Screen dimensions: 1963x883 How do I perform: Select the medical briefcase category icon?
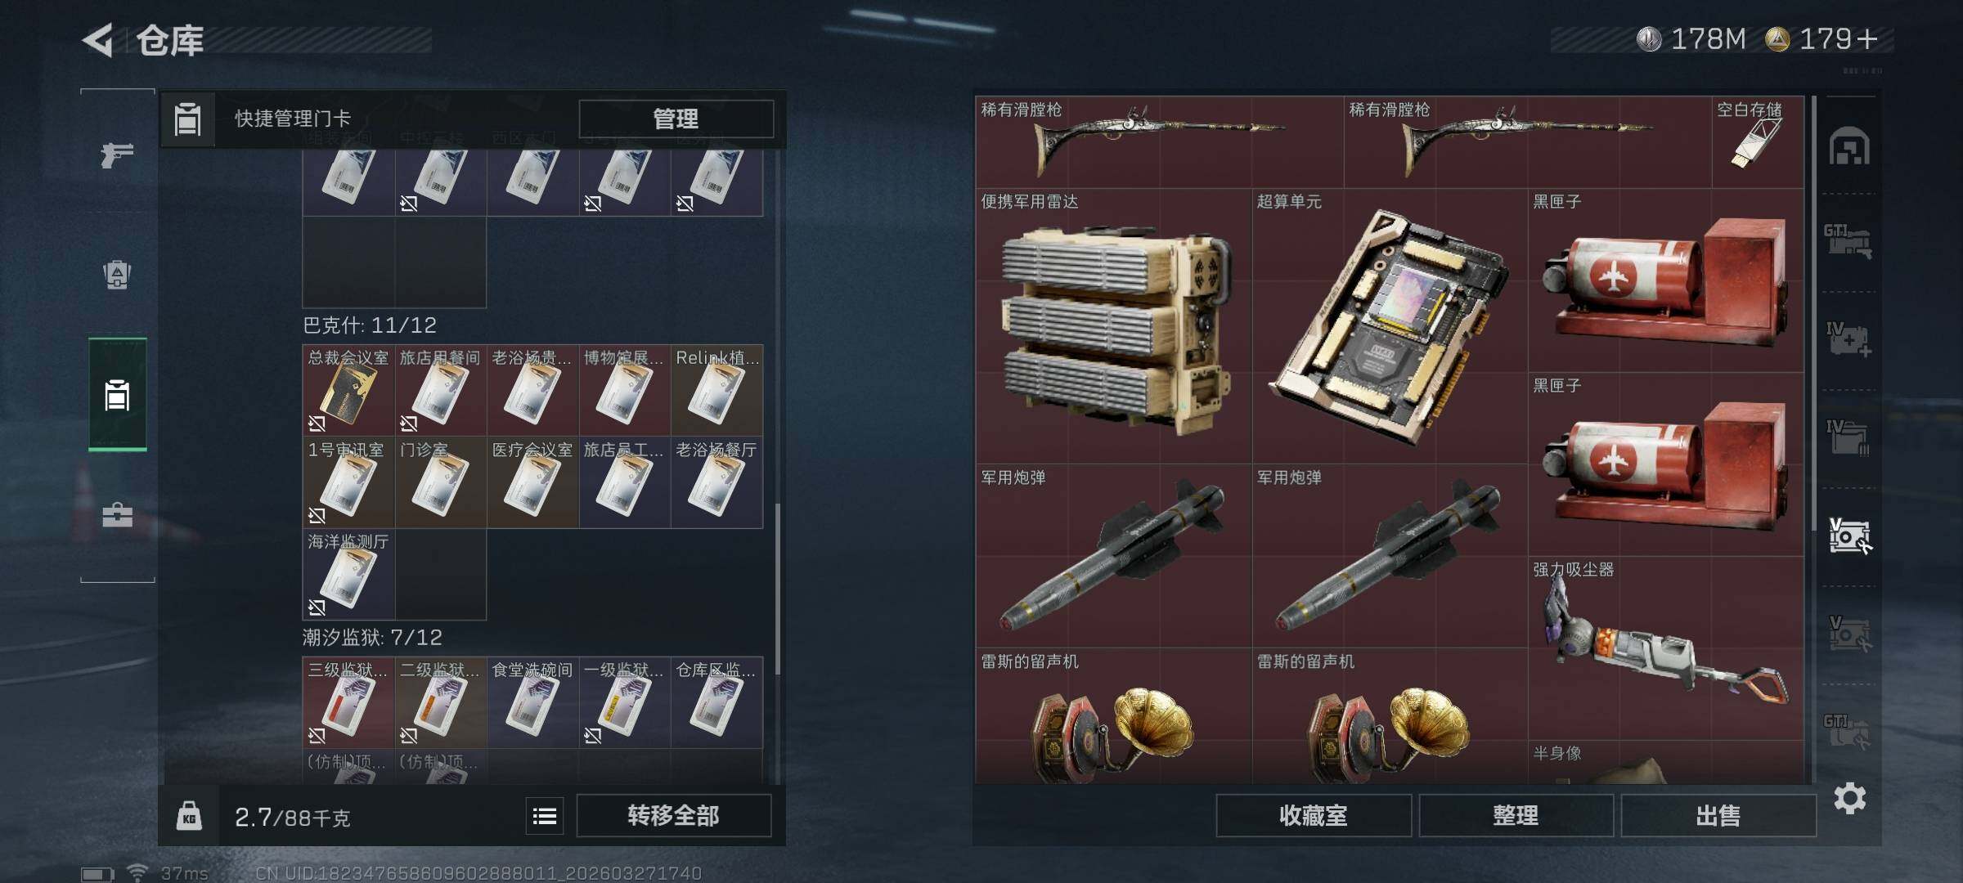(117, 515)
